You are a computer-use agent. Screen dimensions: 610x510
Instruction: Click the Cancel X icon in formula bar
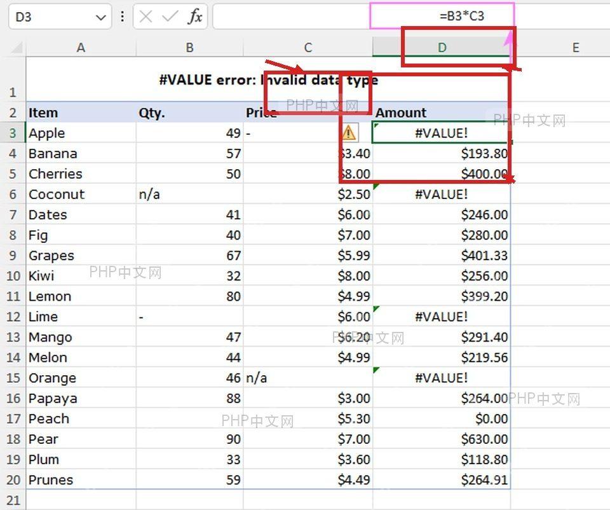point(146,17)
